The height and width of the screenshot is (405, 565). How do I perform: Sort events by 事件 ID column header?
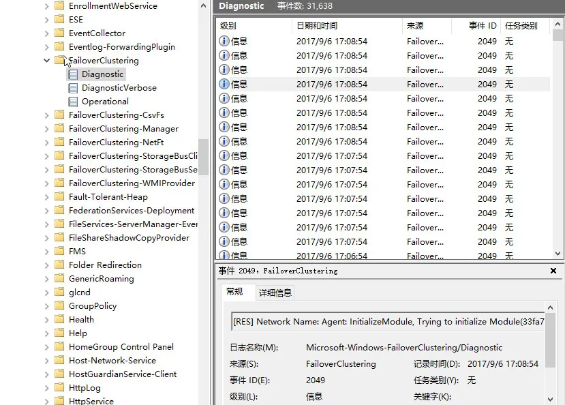pyautogui.click(x=476, y=26)
